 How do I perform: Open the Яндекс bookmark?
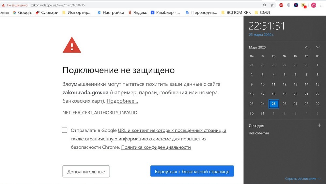click(137, 12)
